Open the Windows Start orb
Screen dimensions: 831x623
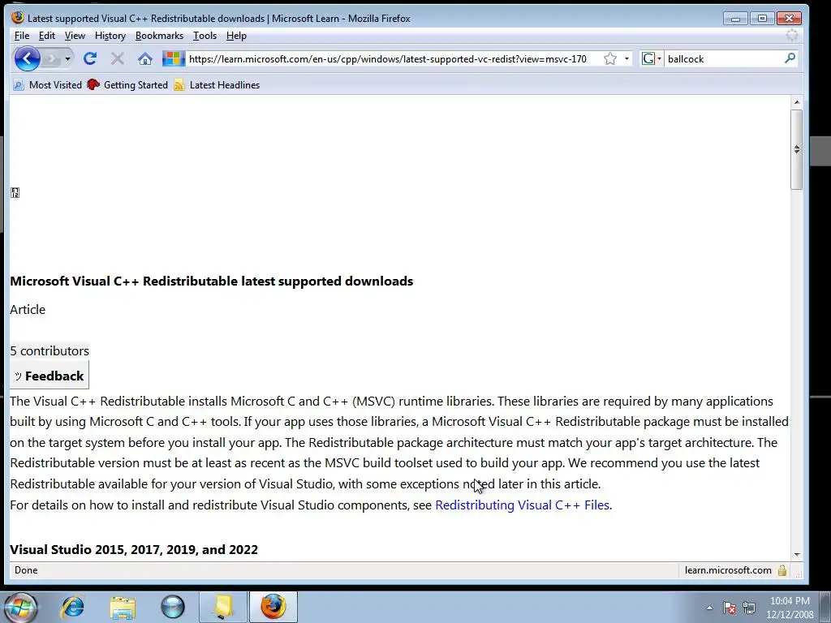tap(20, 607)
